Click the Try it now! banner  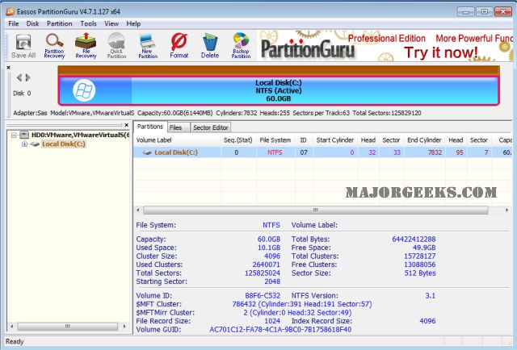coord(441,52)
